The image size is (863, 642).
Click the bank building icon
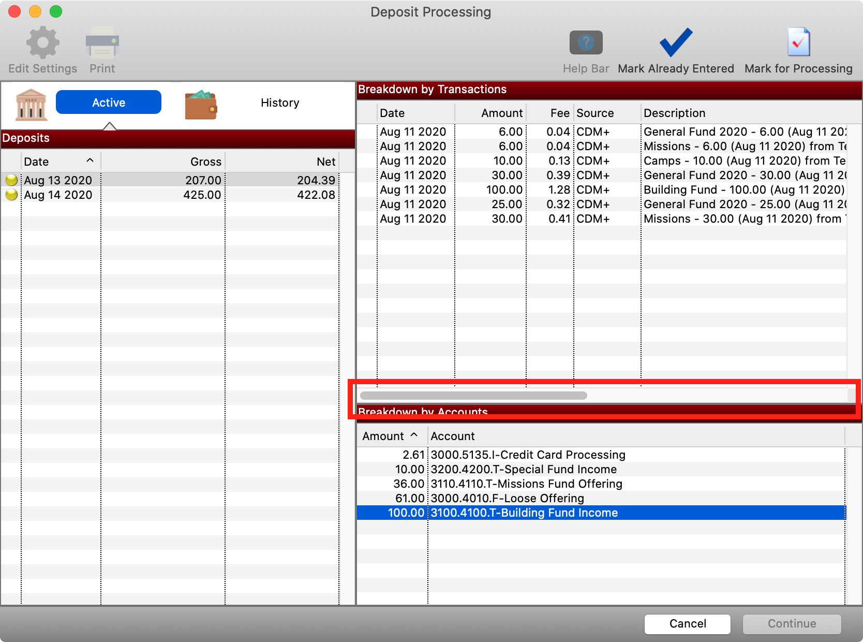[31, 104]
